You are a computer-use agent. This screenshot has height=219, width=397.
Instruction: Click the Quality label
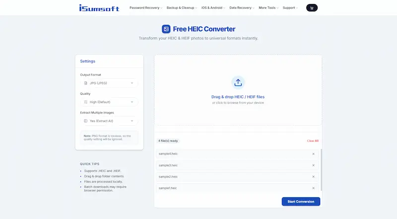(85, 94)
